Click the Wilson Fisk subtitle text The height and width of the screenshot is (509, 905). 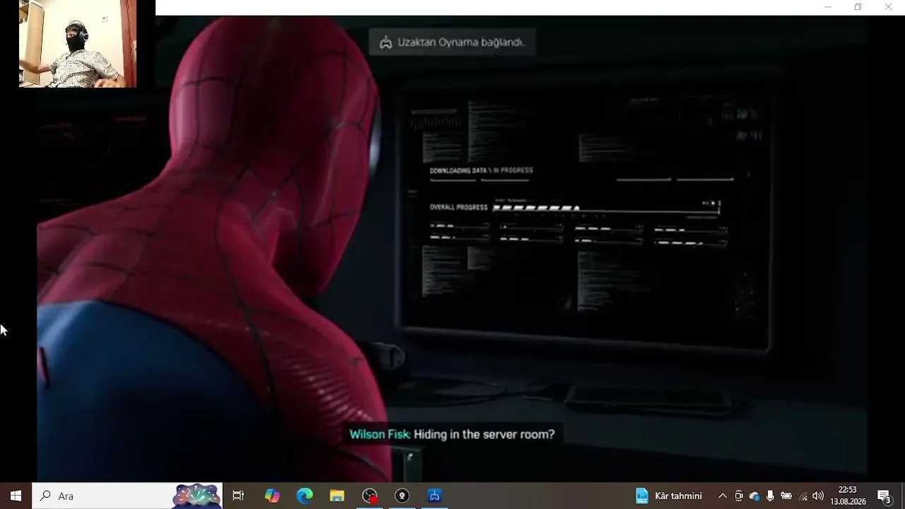point(452,434)
